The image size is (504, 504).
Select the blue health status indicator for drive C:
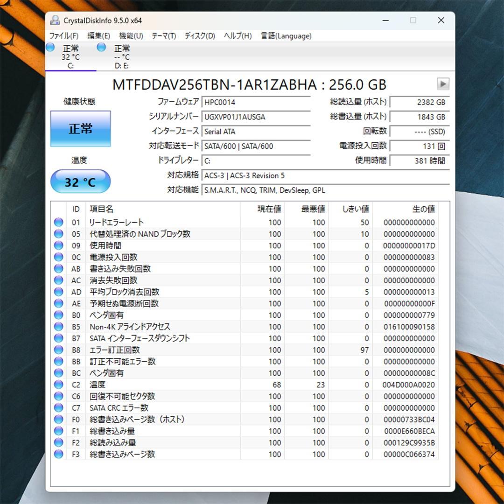click(50, 47)
